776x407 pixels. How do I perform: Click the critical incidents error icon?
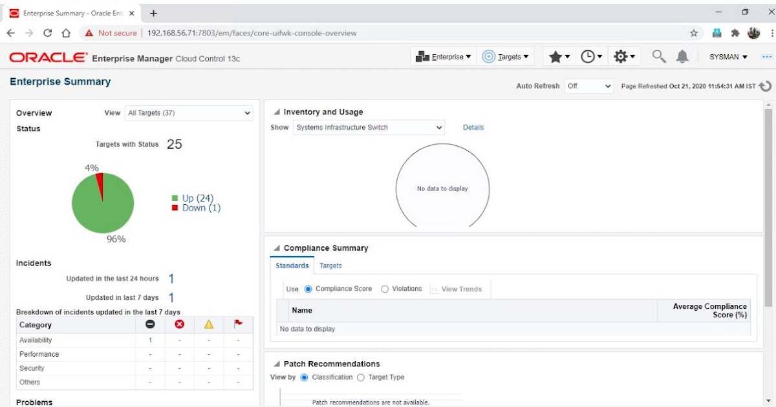click(x=179, y=325)
